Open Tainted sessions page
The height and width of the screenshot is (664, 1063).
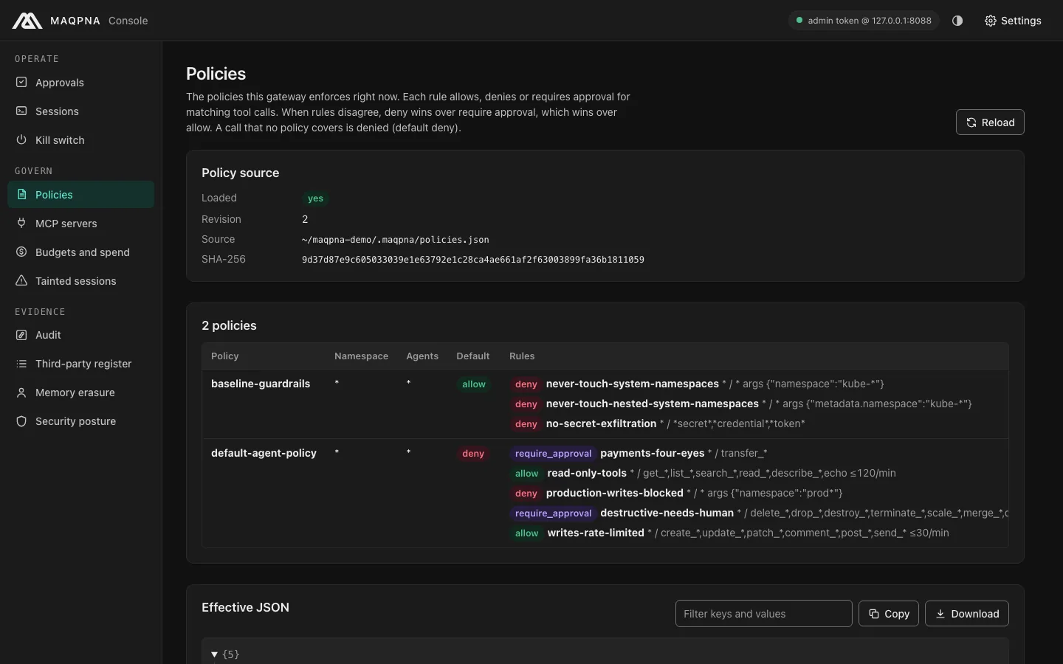(x=80, y=280)
